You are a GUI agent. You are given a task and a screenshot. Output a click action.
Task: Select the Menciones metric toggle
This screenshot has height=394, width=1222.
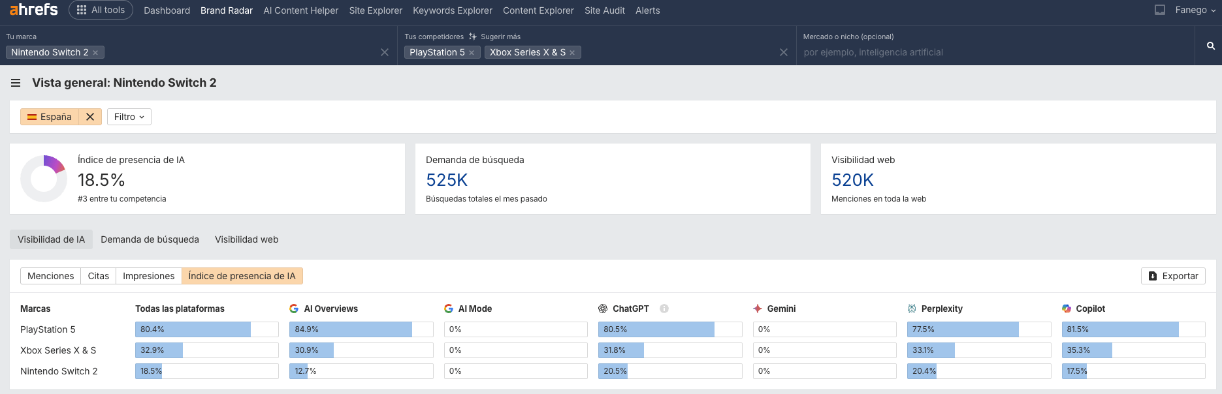(x=50, y=276)
